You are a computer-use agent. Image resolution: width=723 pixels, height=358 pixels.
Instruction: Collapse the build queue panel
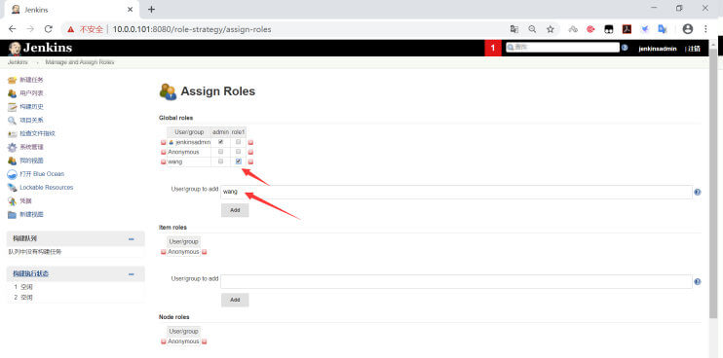pos(131,238)
